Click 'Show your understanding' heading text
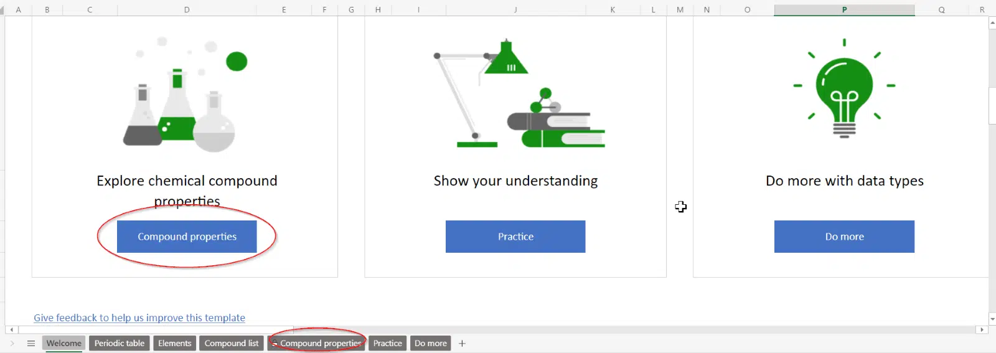The height and width of the screenshot is (353, 996). pos(515,181)
